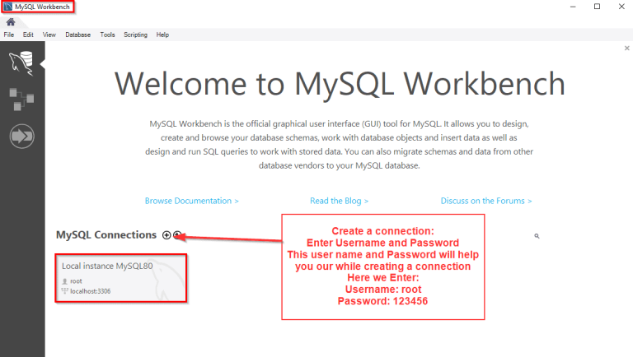Click localhost:3306 text in connection tile

[x=91, y=291]
